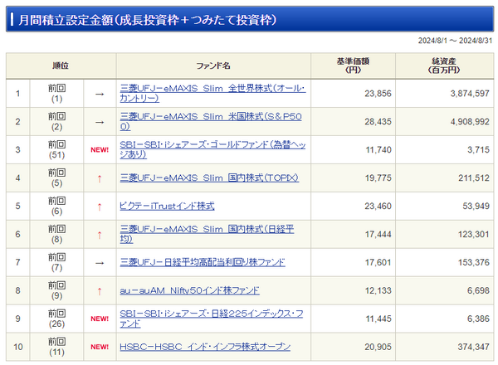This screenshot has width=498, height=365.
Task: Click rank number 10 cell
Action: [x=18, y=347]
